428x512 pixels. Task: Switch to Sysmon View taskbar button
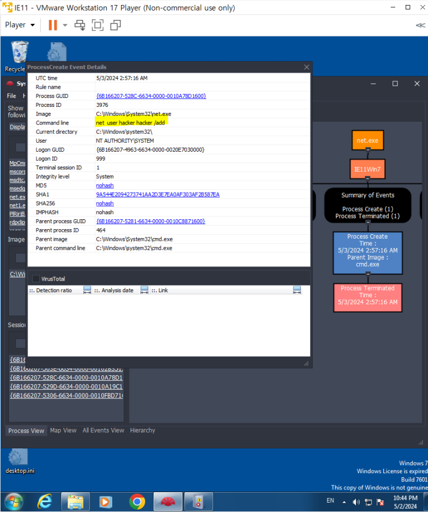(168, 501)
